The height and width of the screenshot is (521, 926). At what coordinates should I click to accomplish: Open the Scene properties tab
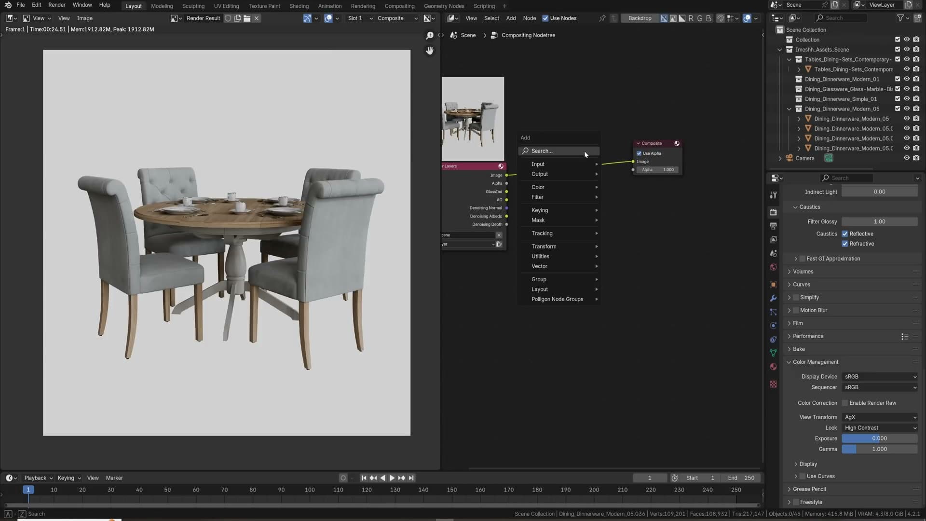[773, 253]
